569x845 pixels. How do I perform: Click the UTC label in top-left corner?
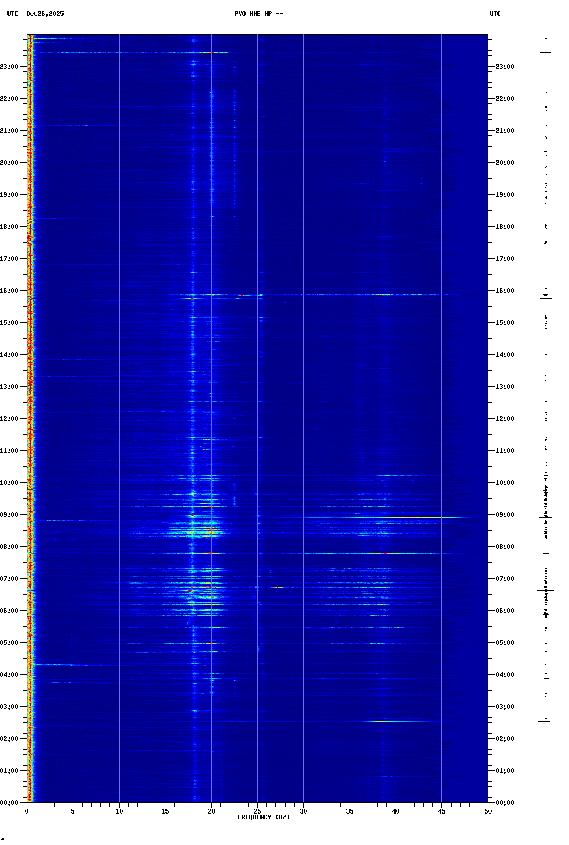pyautogui.click(x=12, y=14)
